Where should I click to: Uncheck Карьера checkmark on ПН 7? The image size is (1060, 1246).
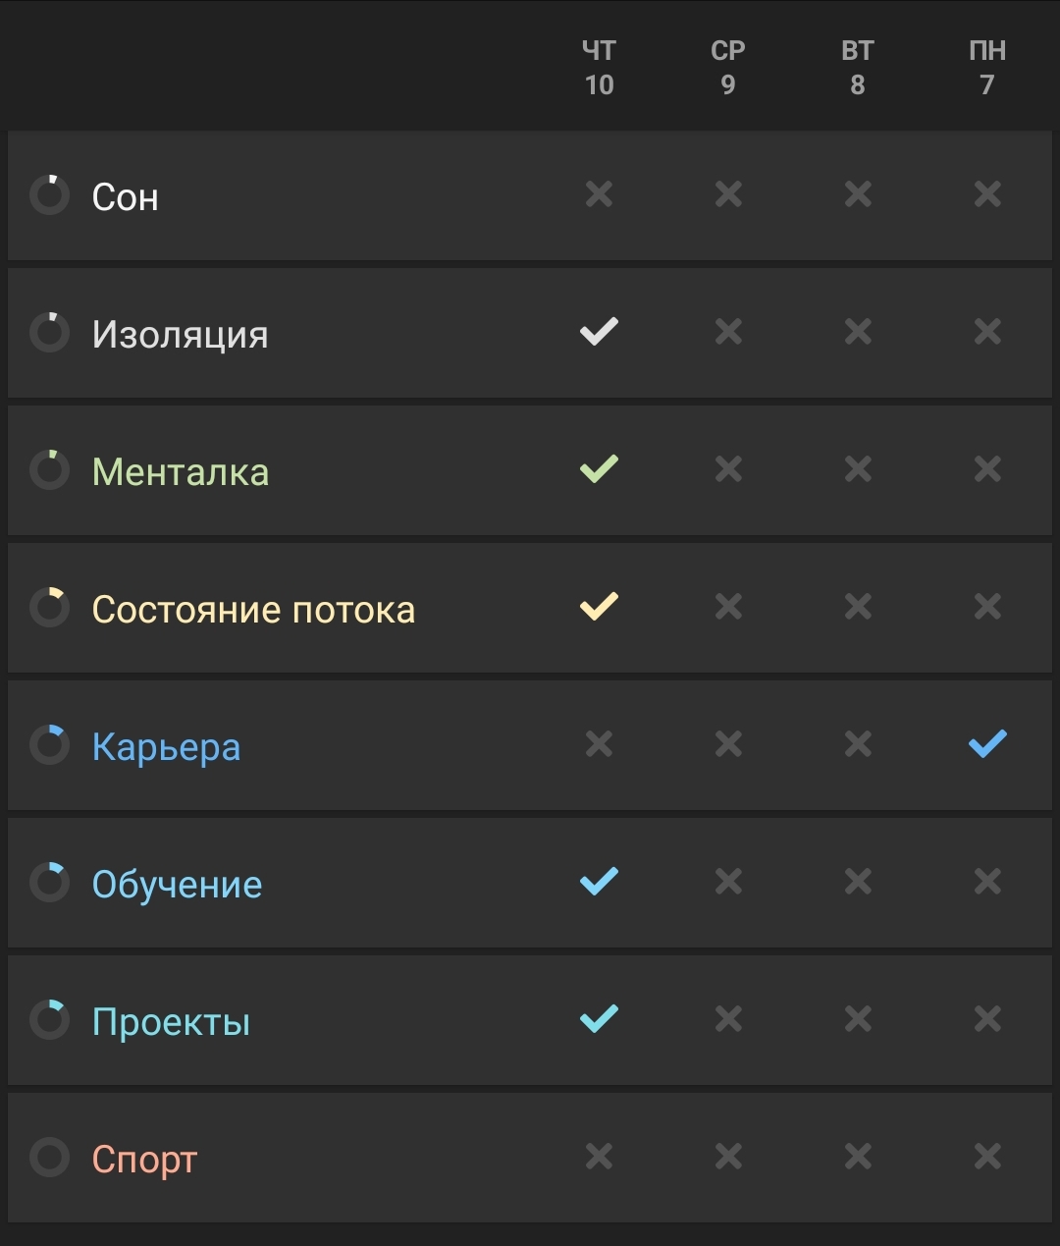pyautogui.click(x=987, y=744)
